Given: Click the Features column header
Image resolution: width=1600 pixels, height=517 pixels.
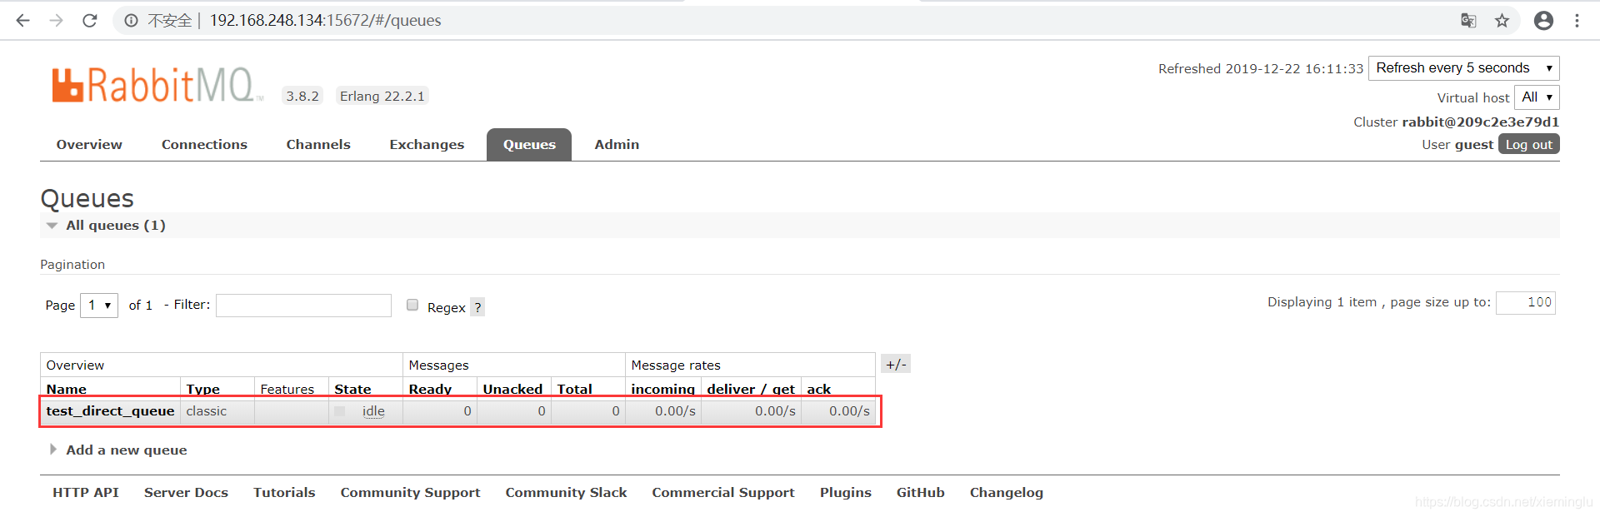Looking at the screenshot, I should click(287, 389).
